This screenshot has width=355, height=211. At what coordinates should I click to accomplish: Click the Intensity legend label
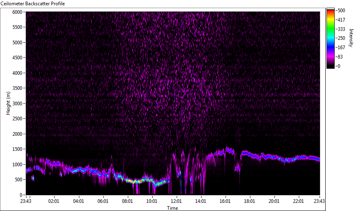(351, 38)
